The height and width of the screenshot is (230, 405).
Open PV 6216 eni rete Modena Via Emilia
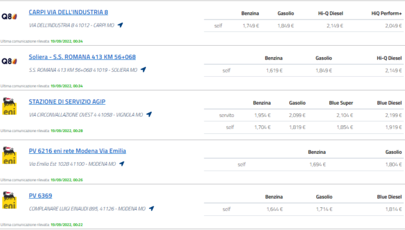77,151
